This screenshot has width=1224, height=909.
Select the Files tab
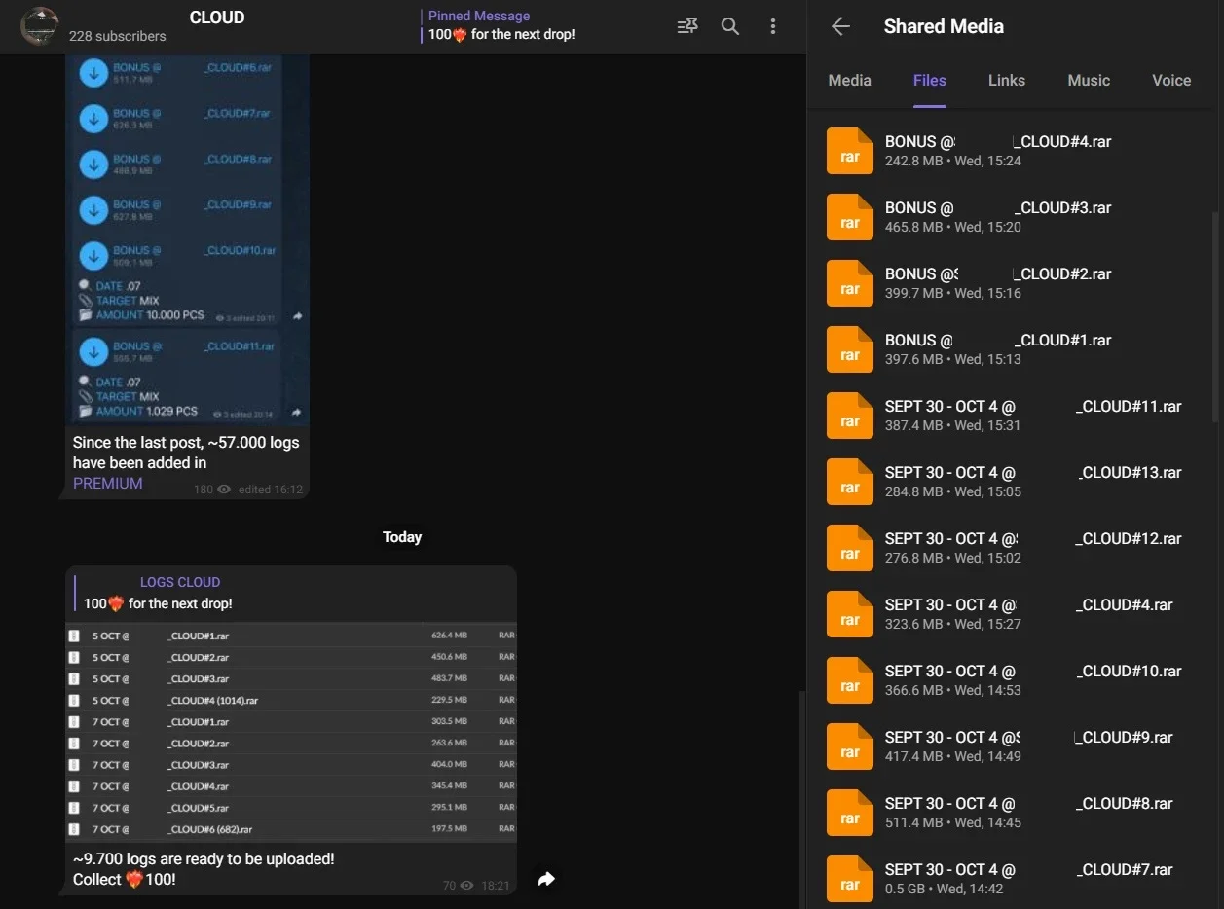pos(930,81)
